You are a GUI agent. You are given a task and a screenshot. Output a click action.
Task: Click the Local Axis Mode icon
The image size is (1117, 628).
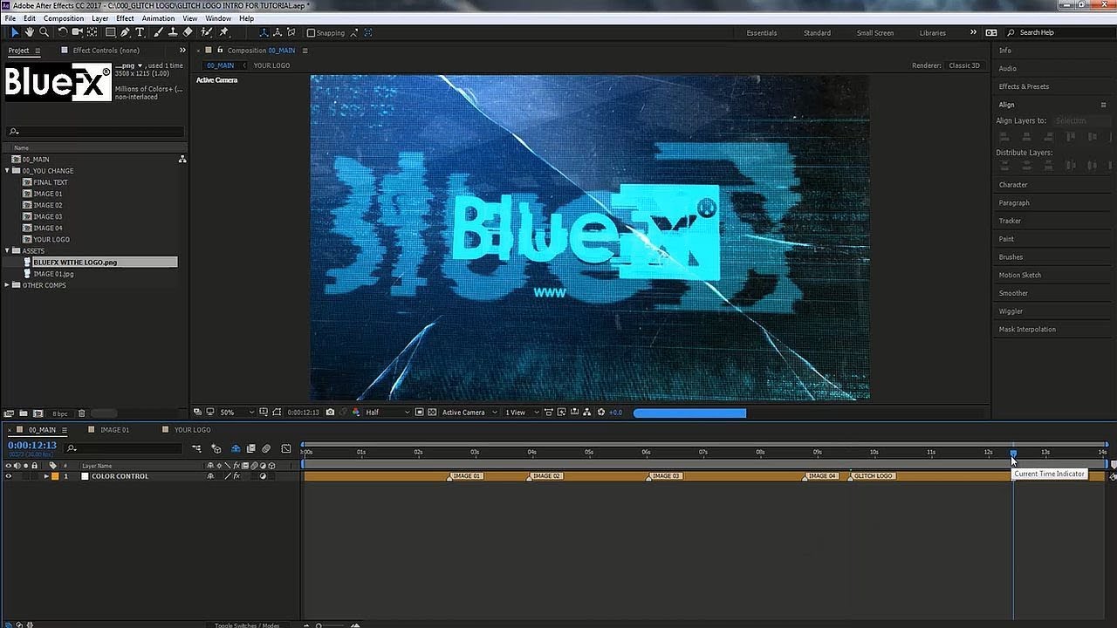264,32
